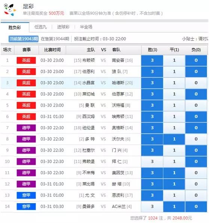
Task: Click the 胜(3) column header
Action: coord(152,50)
